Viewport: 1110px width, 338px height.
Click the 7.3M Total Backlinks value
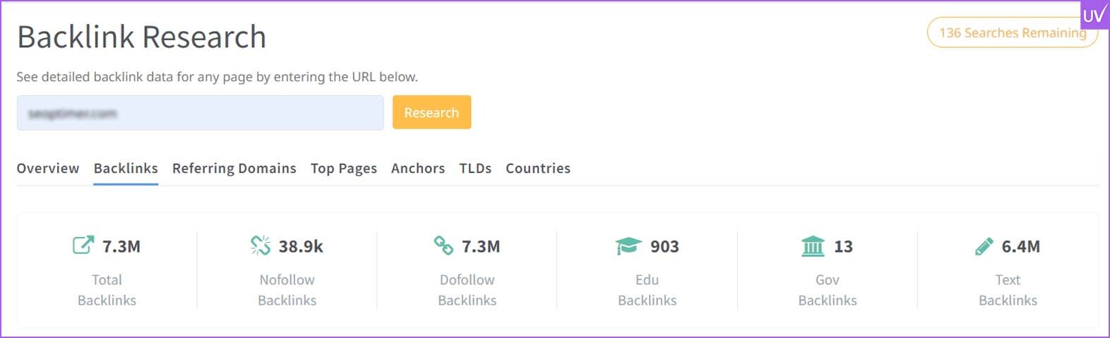pos(121,246)
